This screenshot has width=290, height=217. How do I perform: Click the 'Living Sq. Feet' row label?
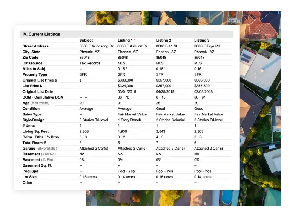35,132
